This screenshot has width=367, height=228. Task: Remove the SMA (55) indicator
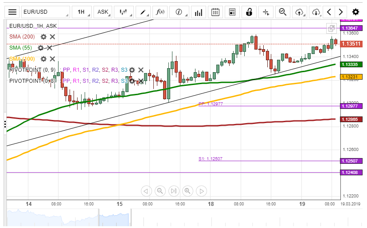click(50, 48)
